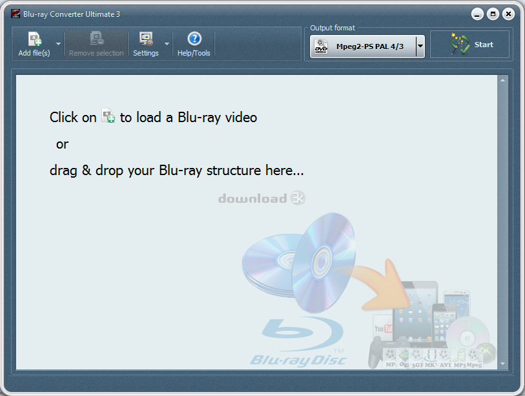Expand the Add file(s) dropdown arrow
The height and width of the screenshot is (396, 525).
click(59, 44)
